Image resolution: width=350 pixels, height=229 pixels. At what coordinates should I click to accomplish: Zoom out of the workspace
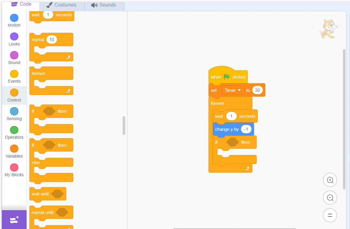330,198
